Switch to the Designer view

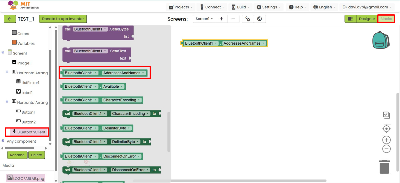(367, 19)
